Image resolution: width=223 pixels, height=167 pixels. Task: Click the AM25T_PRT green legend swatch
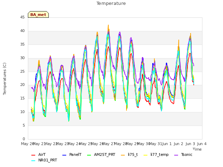(x=89, y=155)
